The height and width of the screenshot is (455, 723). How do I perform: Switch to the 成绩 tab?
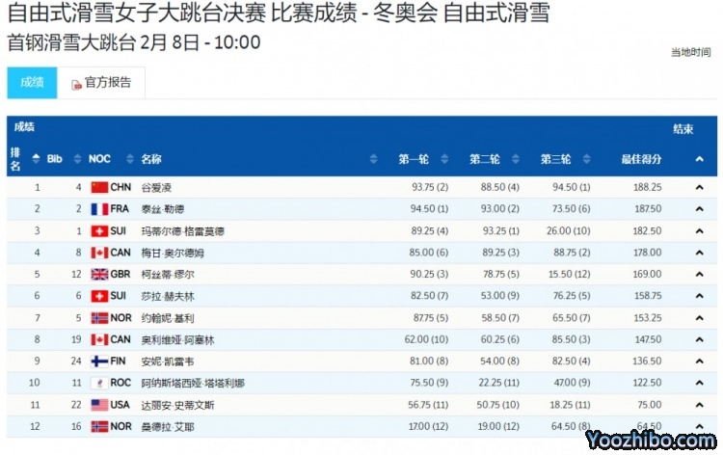(32, 83)
